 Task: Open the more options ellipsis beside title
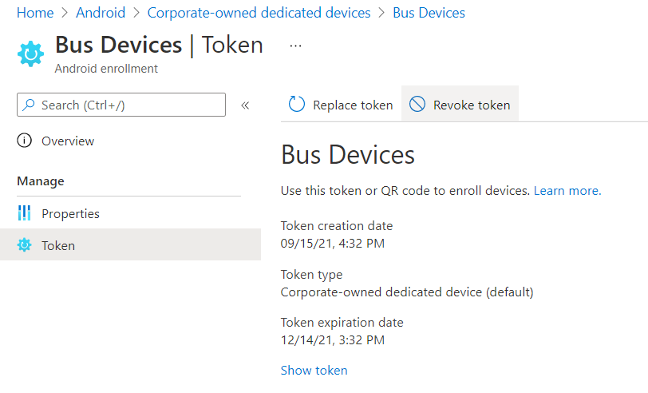[x=295, y=46]
